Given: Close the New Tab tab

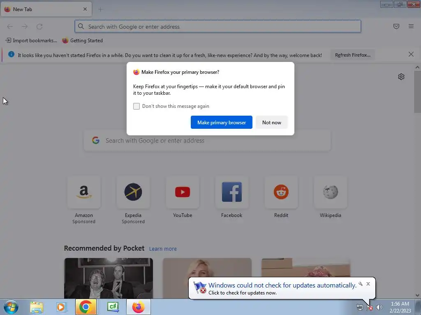Looking at the screenshot, I should coord(85,9).
